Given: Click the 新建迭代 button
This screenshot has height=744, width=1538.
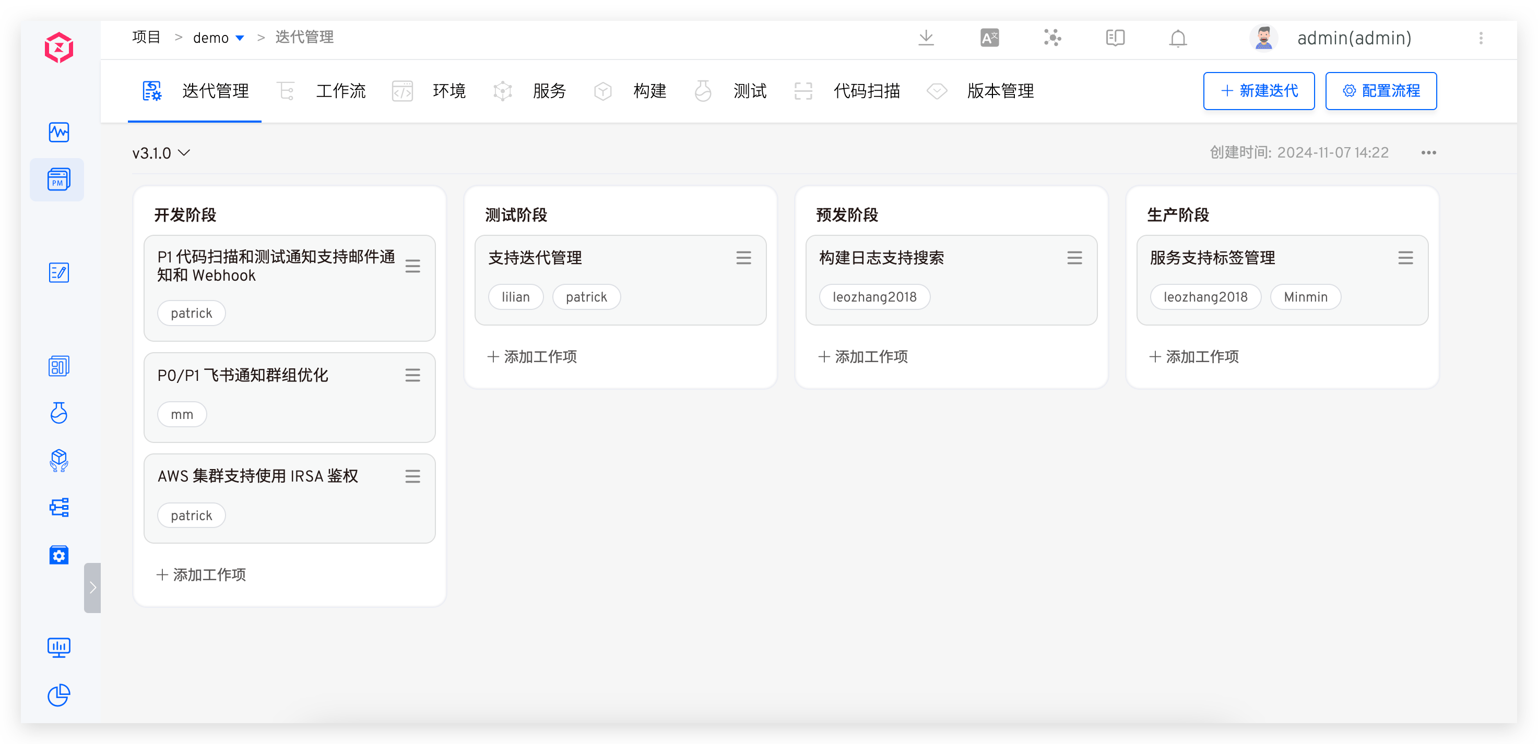Looking at the screenshot, I should pos(1259,91).
